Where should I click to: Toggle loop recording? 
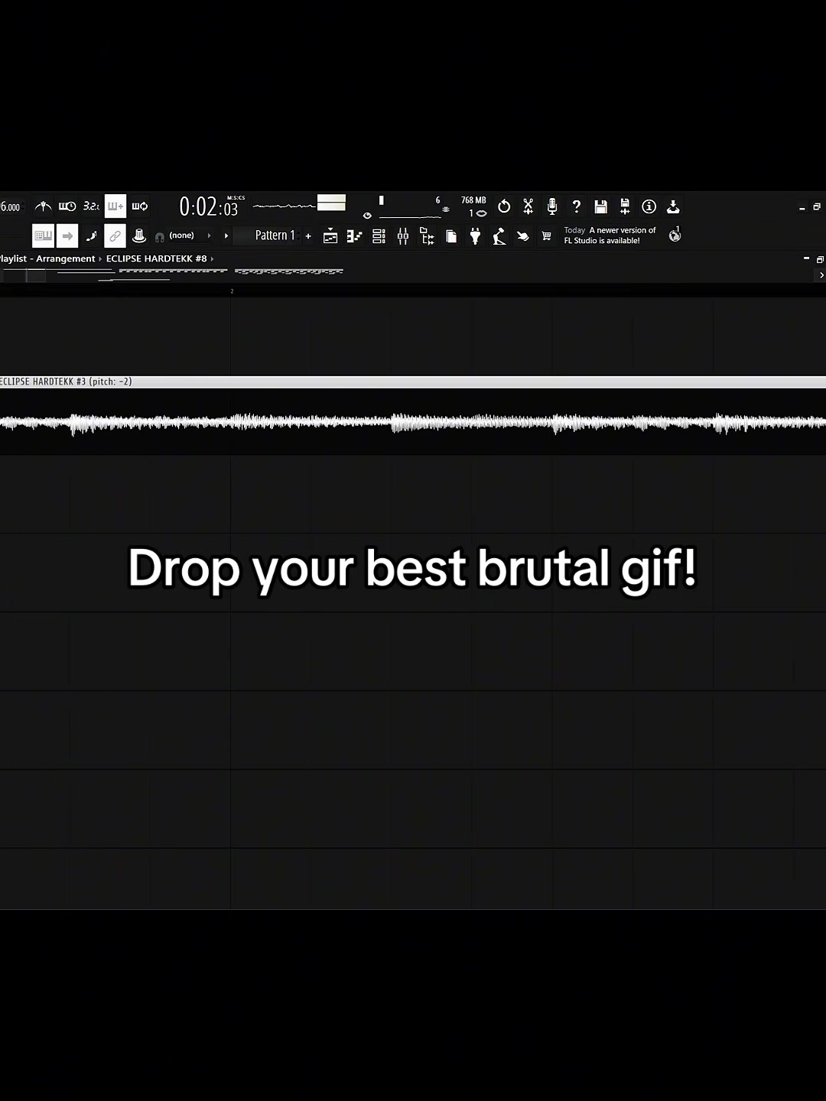[x=140, y=206]
